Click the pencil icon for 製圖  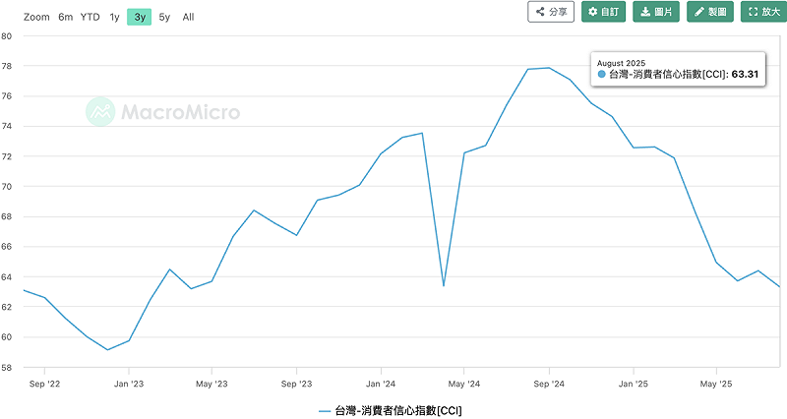(x=699, y=12)
